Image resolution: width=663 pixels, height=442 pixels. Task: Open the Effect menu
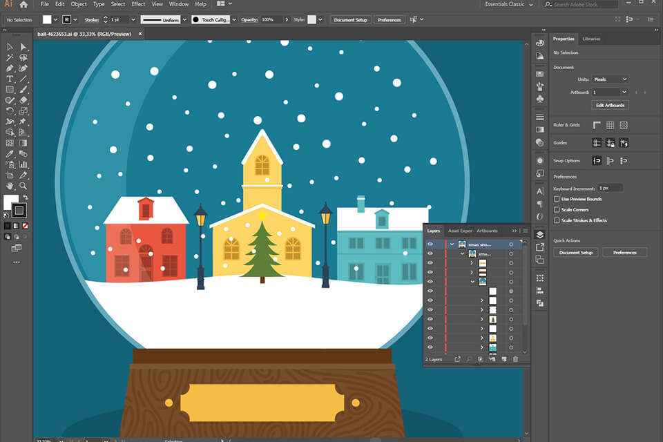138,4
